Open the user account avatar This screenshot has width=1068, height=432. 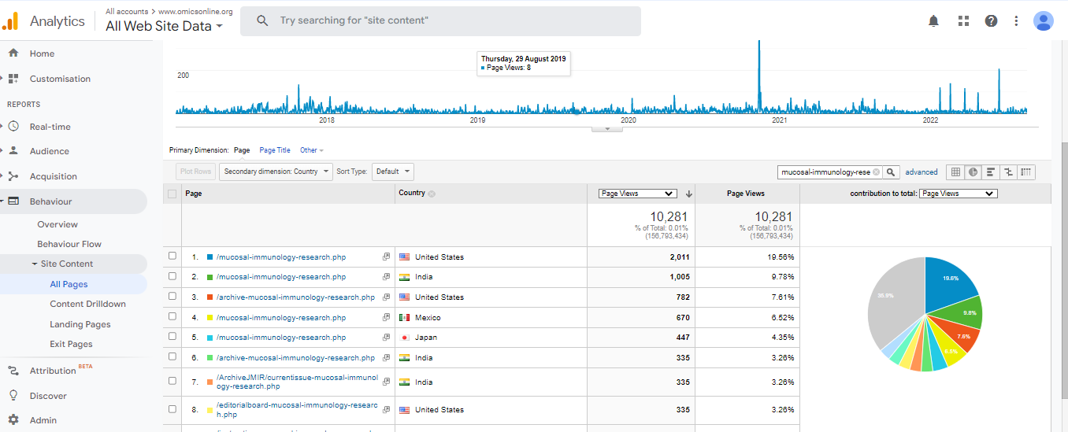(x=1044, y=21)
